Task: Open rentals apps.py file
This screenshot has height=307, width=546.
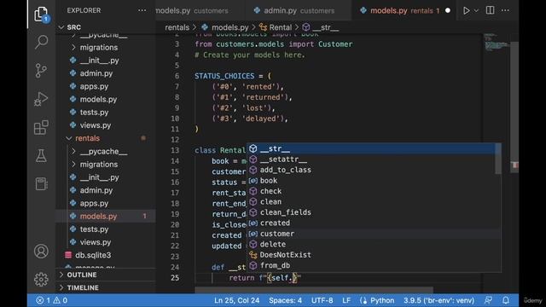Action: [106, 203]
